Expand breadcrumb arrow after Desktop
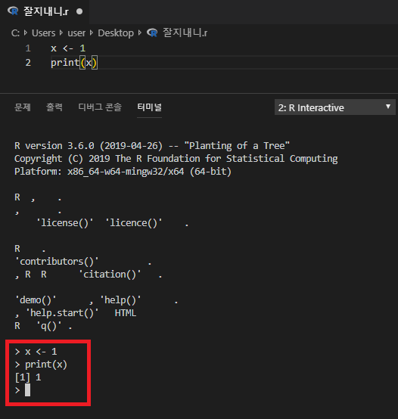The height and width of the screenshot is (419, 398). click(x=140, y=33)
